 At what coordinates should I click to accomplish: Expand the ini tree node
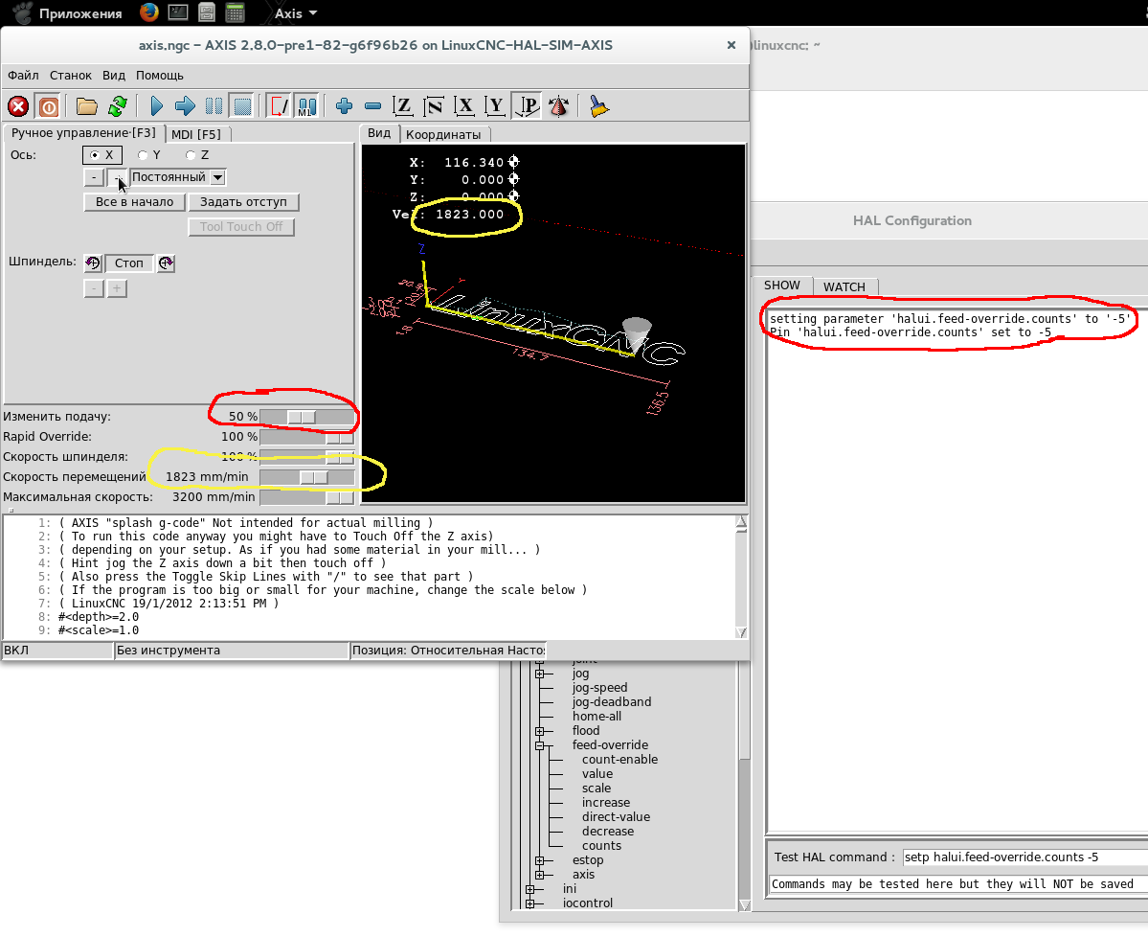[530, 889]
